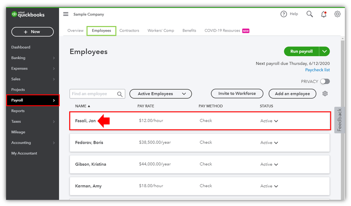Open the header settings gear
351x206 pixels.
pos(337,14)
